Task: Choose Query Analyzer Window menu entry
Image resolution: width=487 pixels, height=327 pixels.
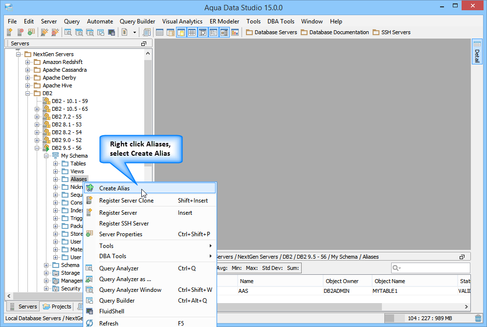Action: [150, 290]
